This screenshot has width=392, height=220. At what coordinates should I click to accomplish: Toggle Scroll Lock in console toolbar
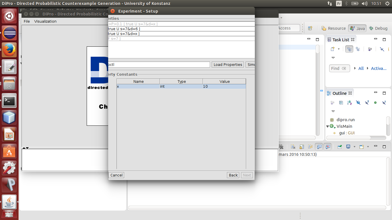pyautogui.click(x=301, y=147)
